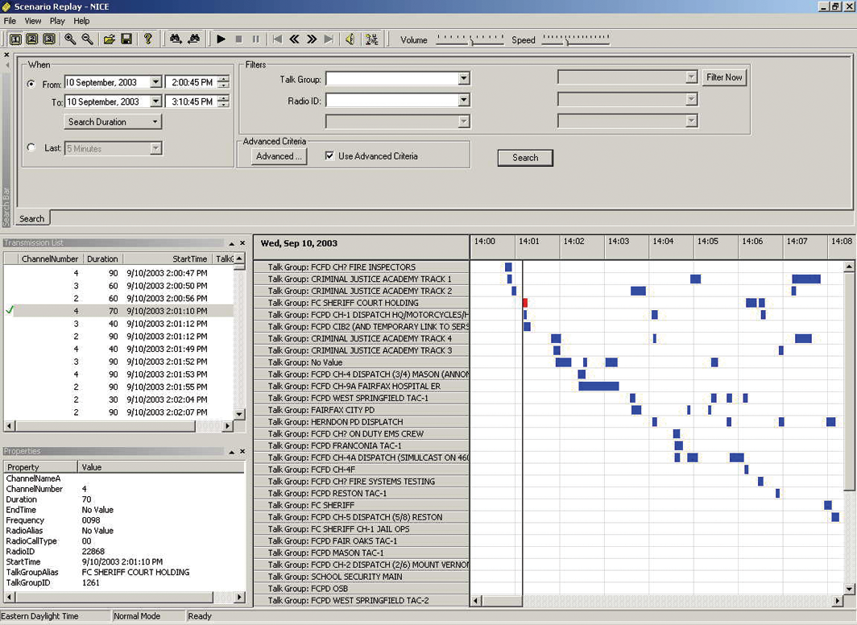The image size is (857, 625).
Task: Save the scenario with the floppy disk icon
Action: pos(126,39)
